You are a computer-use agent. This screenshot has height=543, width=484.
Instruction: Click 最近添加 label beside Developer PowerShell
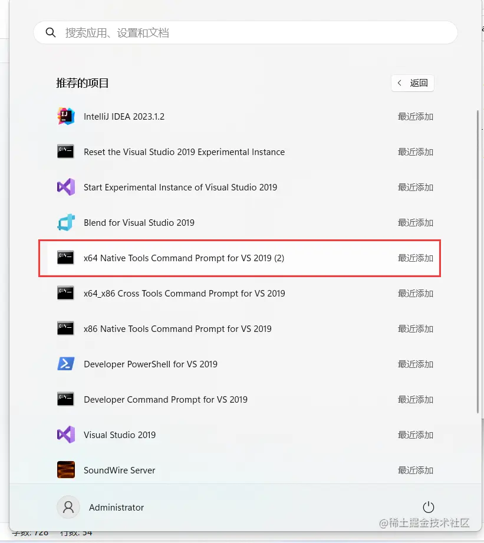[416, 364]
